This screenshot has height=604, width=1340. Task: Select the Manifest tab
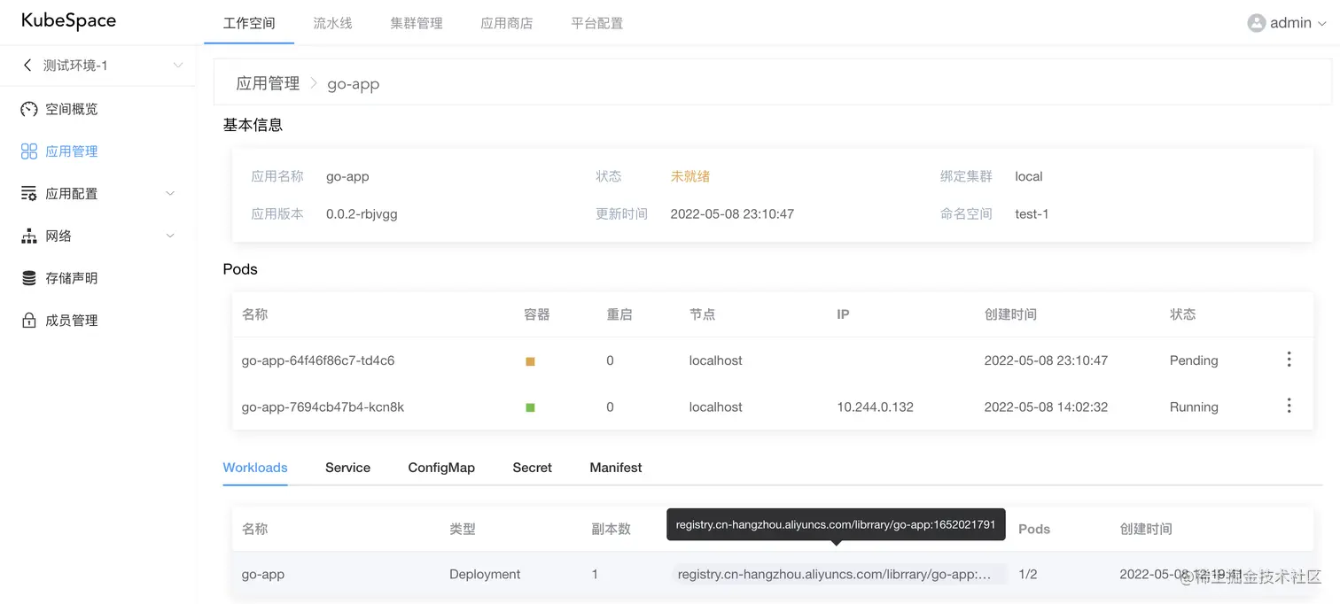[x=616, y=468]
